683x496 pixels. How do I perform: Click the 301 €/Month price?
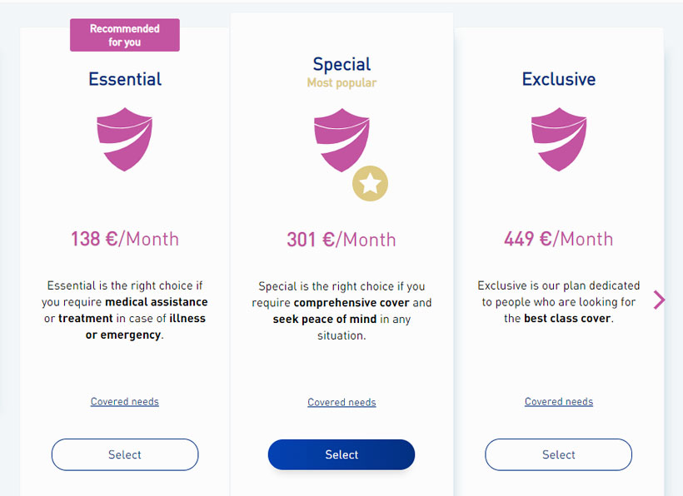[x=341, y=240]
